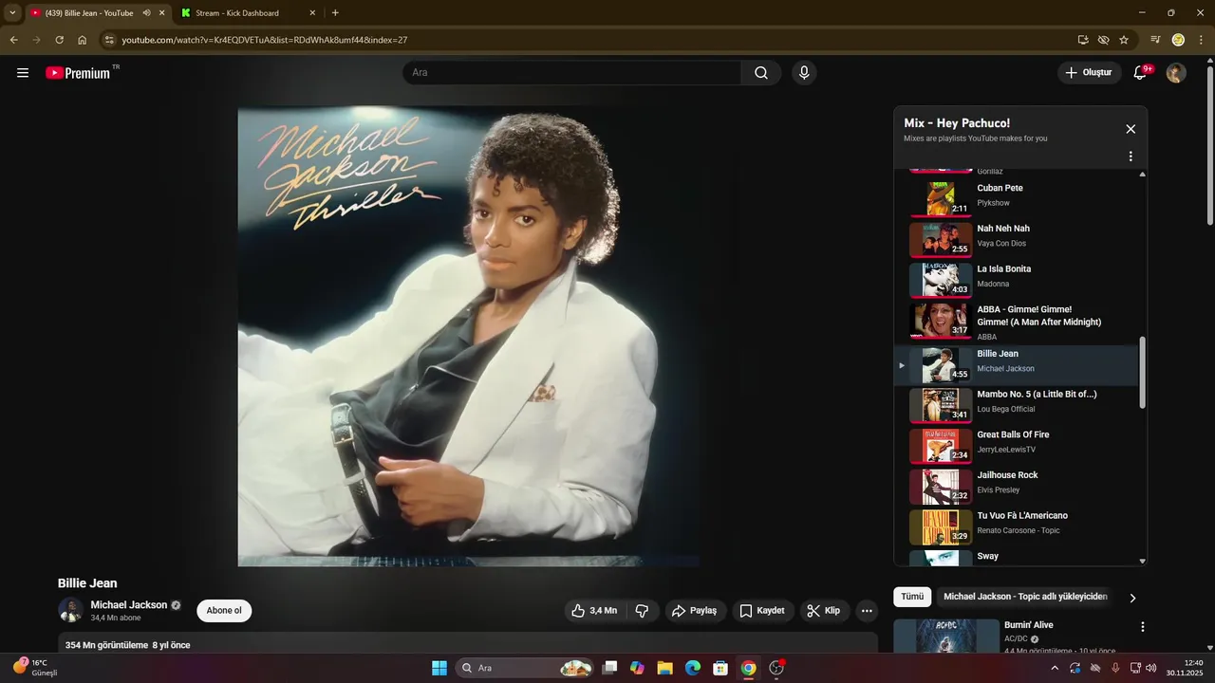Subscribe with the Abone ol button

[x=224, y=611]
